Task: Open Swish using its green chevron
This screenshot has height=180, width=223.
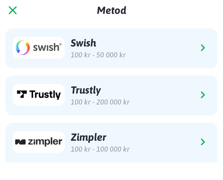Action: (x=203, y=48)
